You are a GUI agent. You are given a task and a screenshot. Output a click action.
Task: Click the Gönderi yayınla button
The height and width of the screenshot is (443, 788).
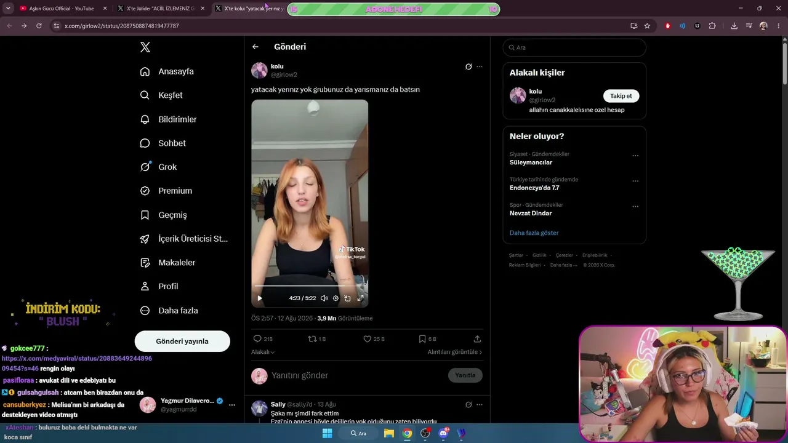182,341
